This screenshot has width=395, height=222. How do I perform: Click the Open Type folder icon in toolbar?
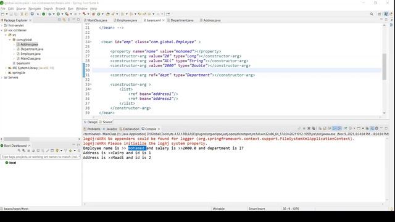(108, 14)
